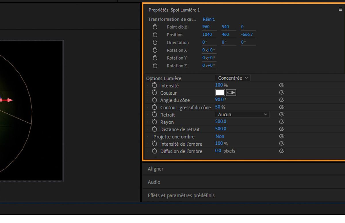
Task: Select the Rotation X value 0x+0°
Action: pyautogui.click(x=208, y=50)
